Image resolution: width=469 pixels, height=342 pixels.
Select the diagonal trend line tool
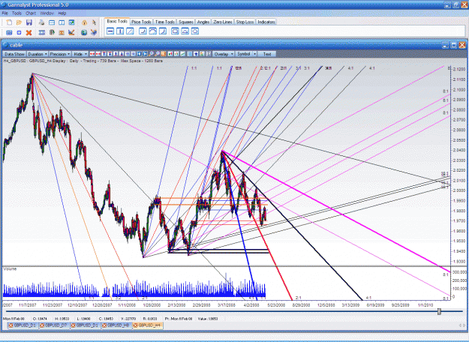[x=130, y=31]
